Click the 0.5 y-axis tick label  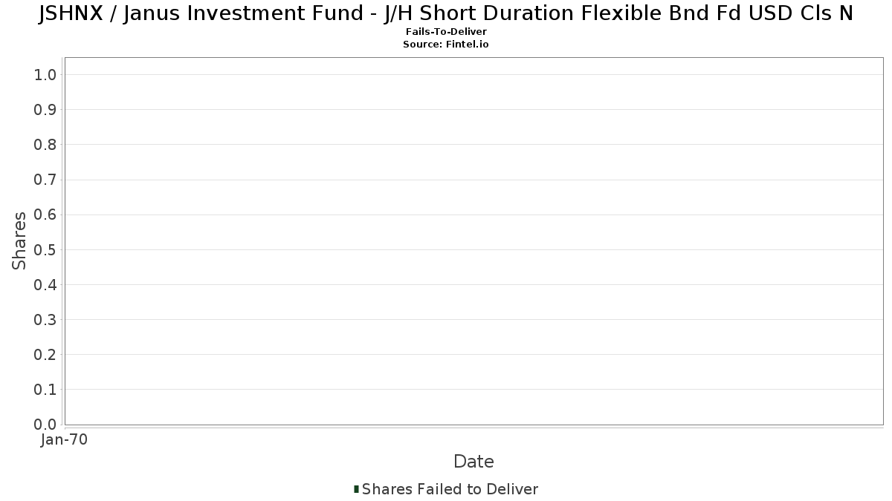click(45, 249)
